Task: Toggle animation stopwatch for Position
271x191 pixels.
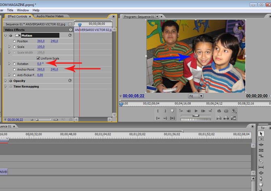Action: coord(15,41)
